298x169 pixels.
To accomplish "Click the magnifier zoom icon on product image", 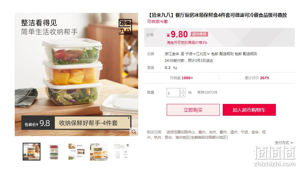I will pyautogui.click(x=134, y=132).
